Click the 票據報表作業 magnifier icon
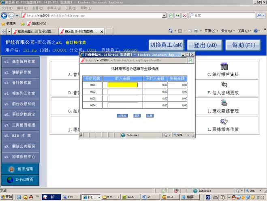Image resolution: width=267 pixels, height=201 pixels. coord(224,121)
